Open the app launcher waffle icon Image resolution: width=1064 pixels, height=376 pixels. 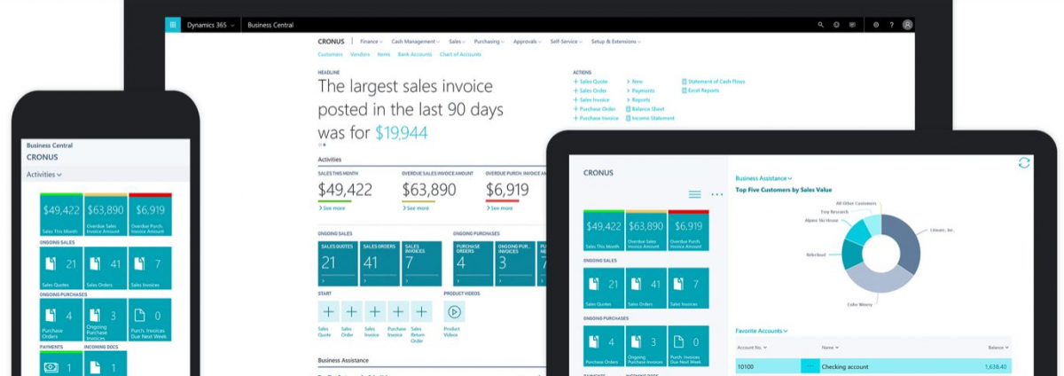pos(172,25)
